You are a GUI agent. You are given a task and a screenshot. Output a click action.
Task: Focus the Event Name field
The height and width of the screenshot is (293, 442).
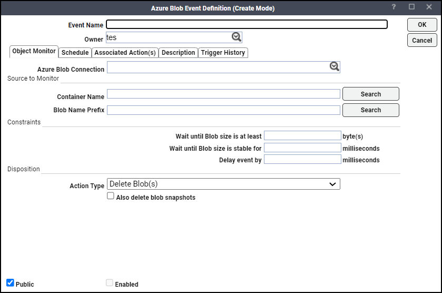click(247, 24)
